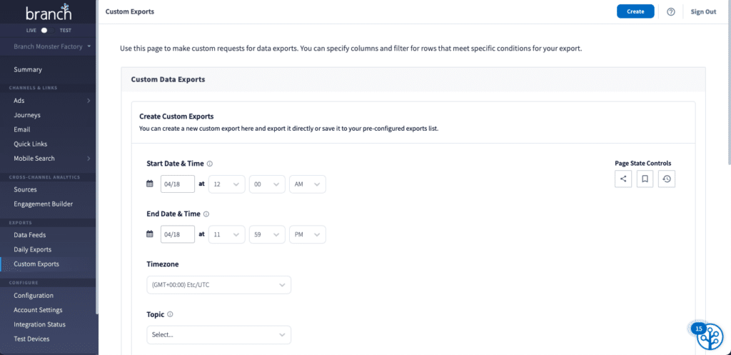This screenshot has height=355, width=731.
Task: Open Quick Links in sidebar
Action: [30, 144]
